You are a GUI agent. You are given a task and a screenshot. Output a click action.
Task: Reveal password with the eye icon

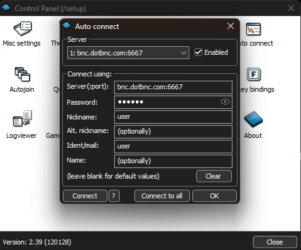click(225, 102)
